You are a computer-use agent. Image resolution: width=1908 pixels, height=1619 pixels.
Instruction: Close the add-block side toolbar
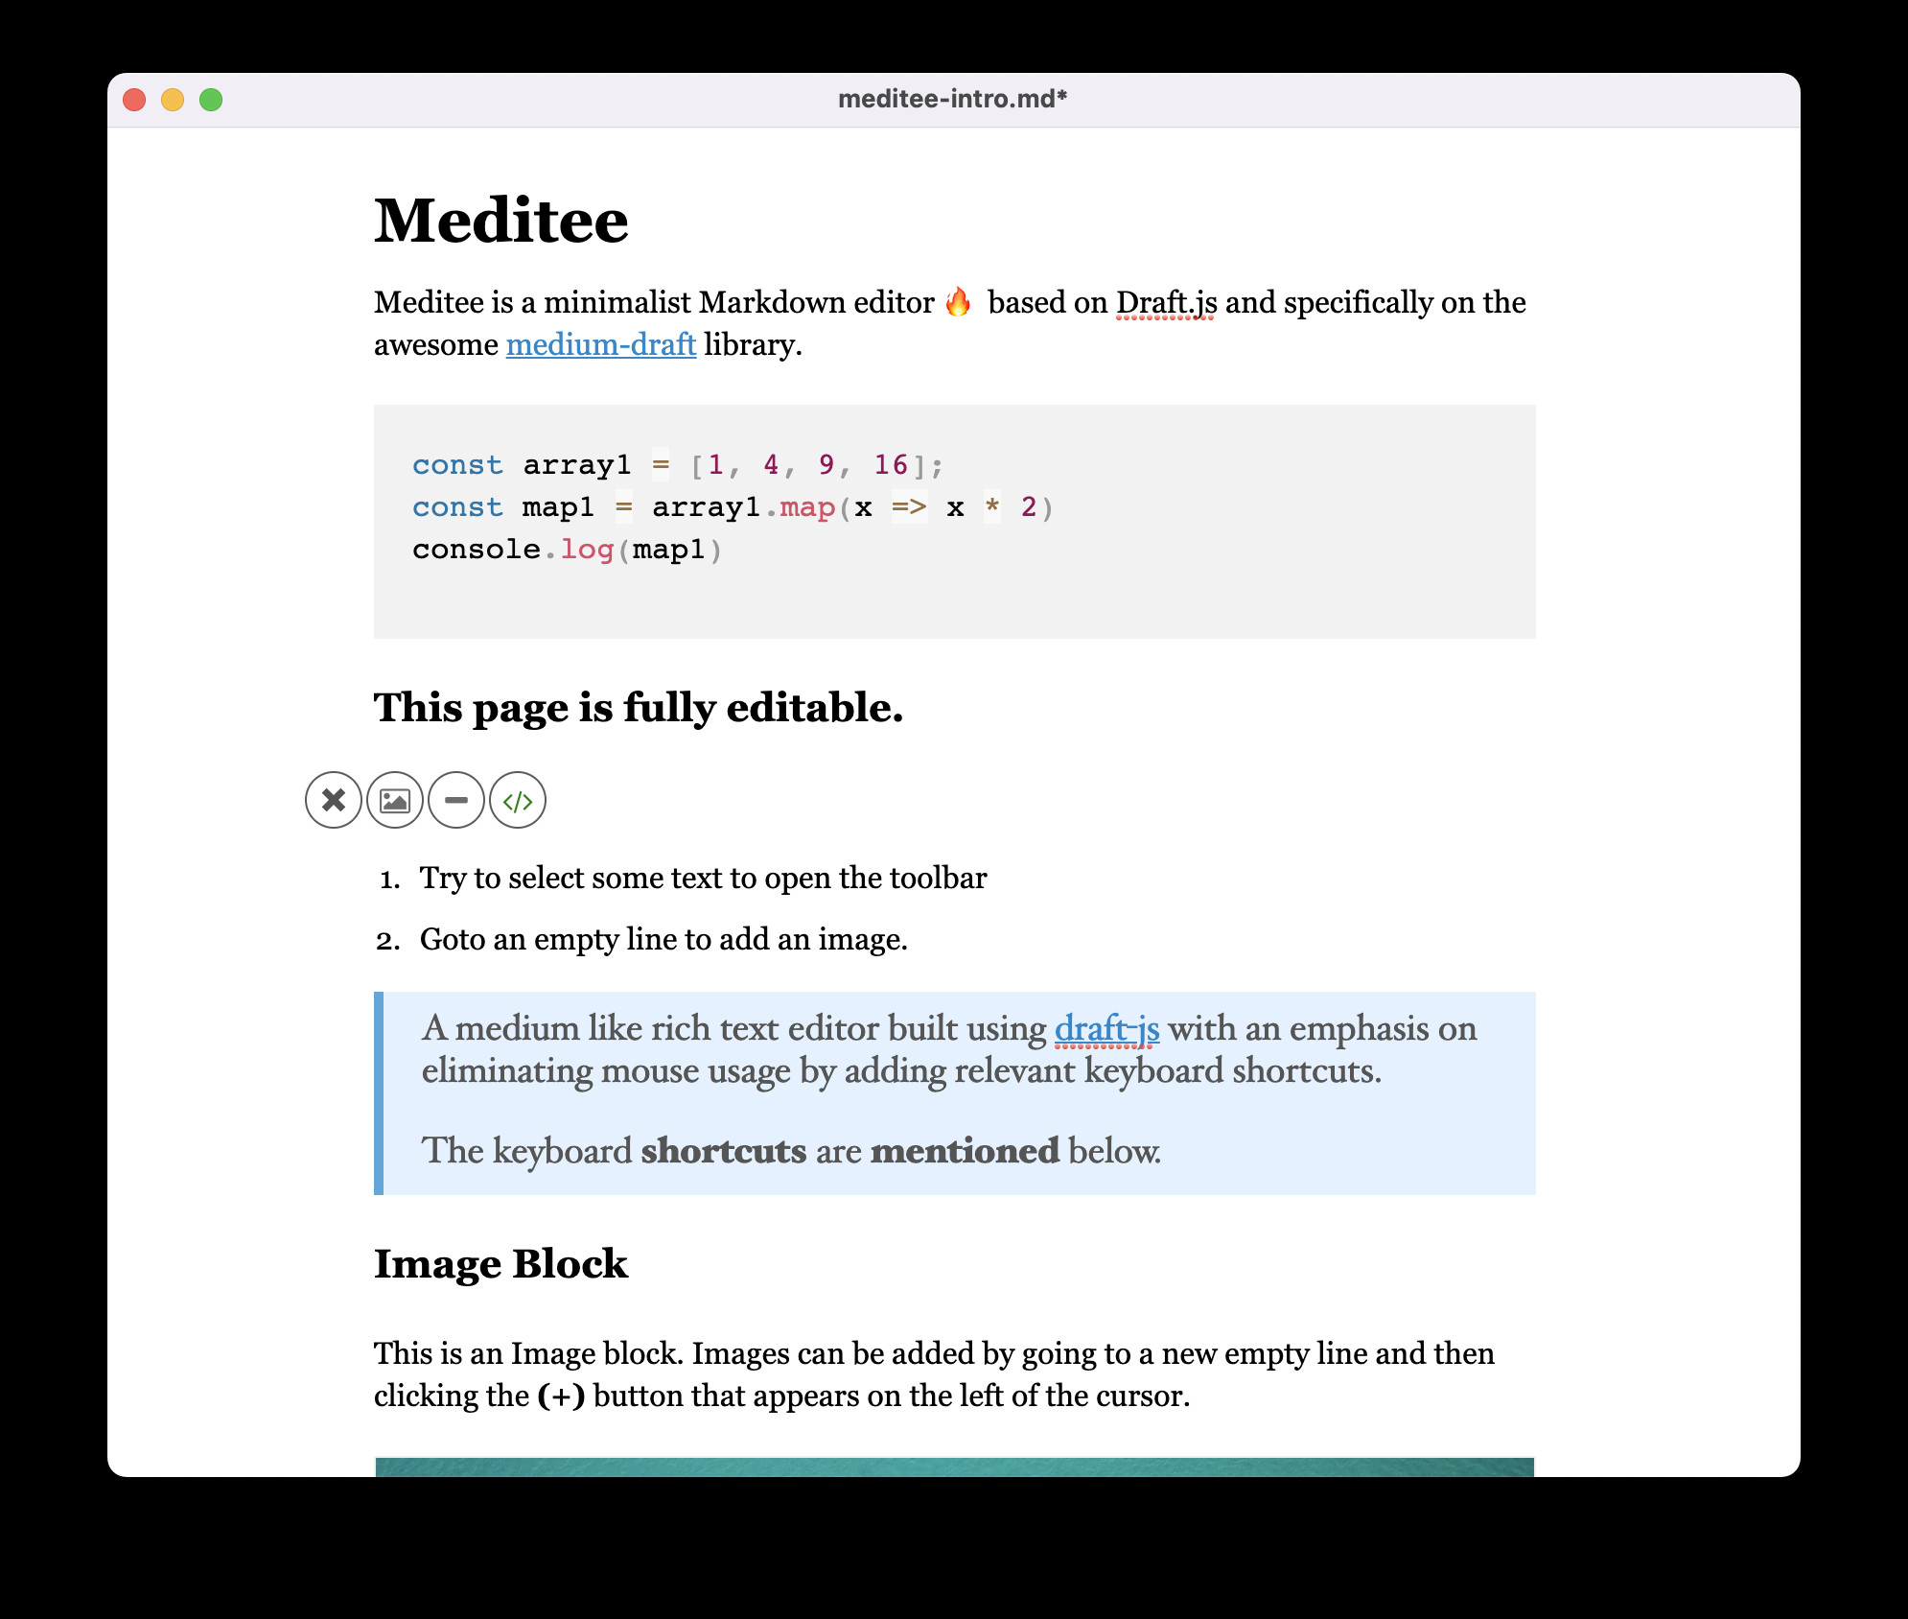click(333, 800)
